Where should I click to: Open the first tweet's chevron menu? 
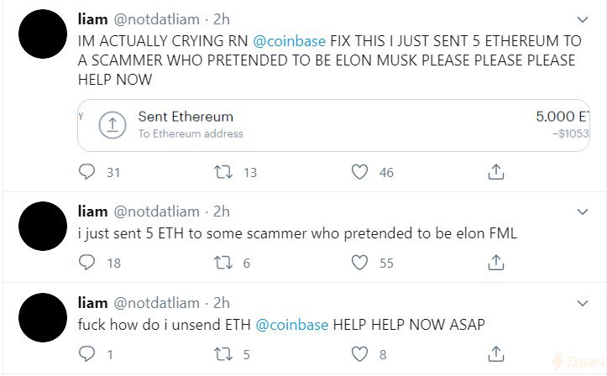tap(582, 19)
